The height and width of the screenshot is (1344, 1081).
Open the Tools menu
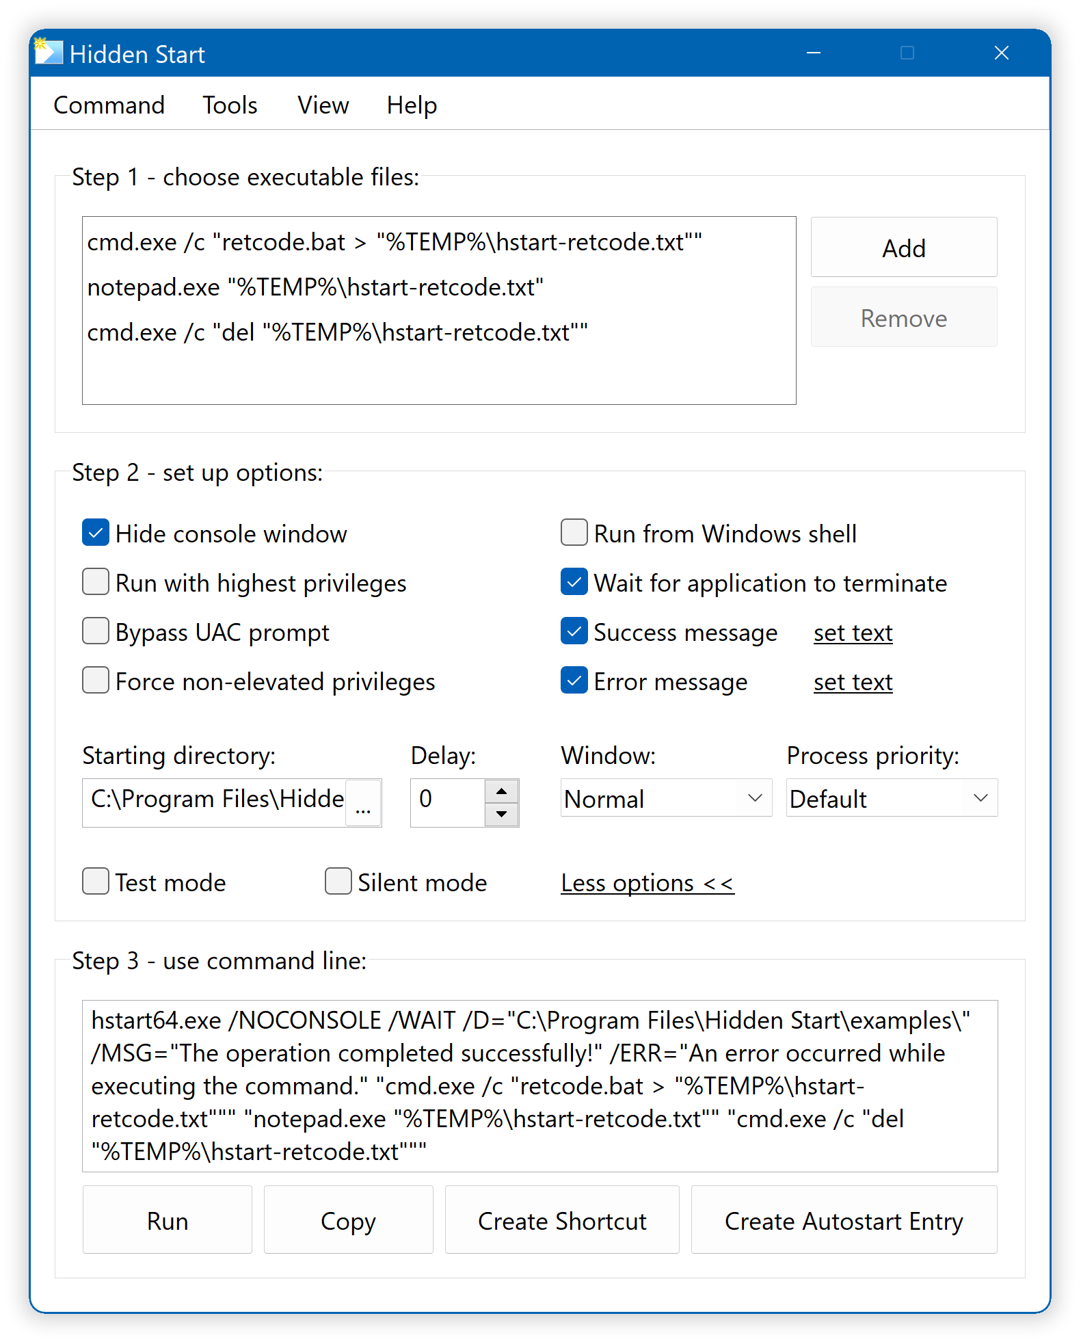click(230, 105)
